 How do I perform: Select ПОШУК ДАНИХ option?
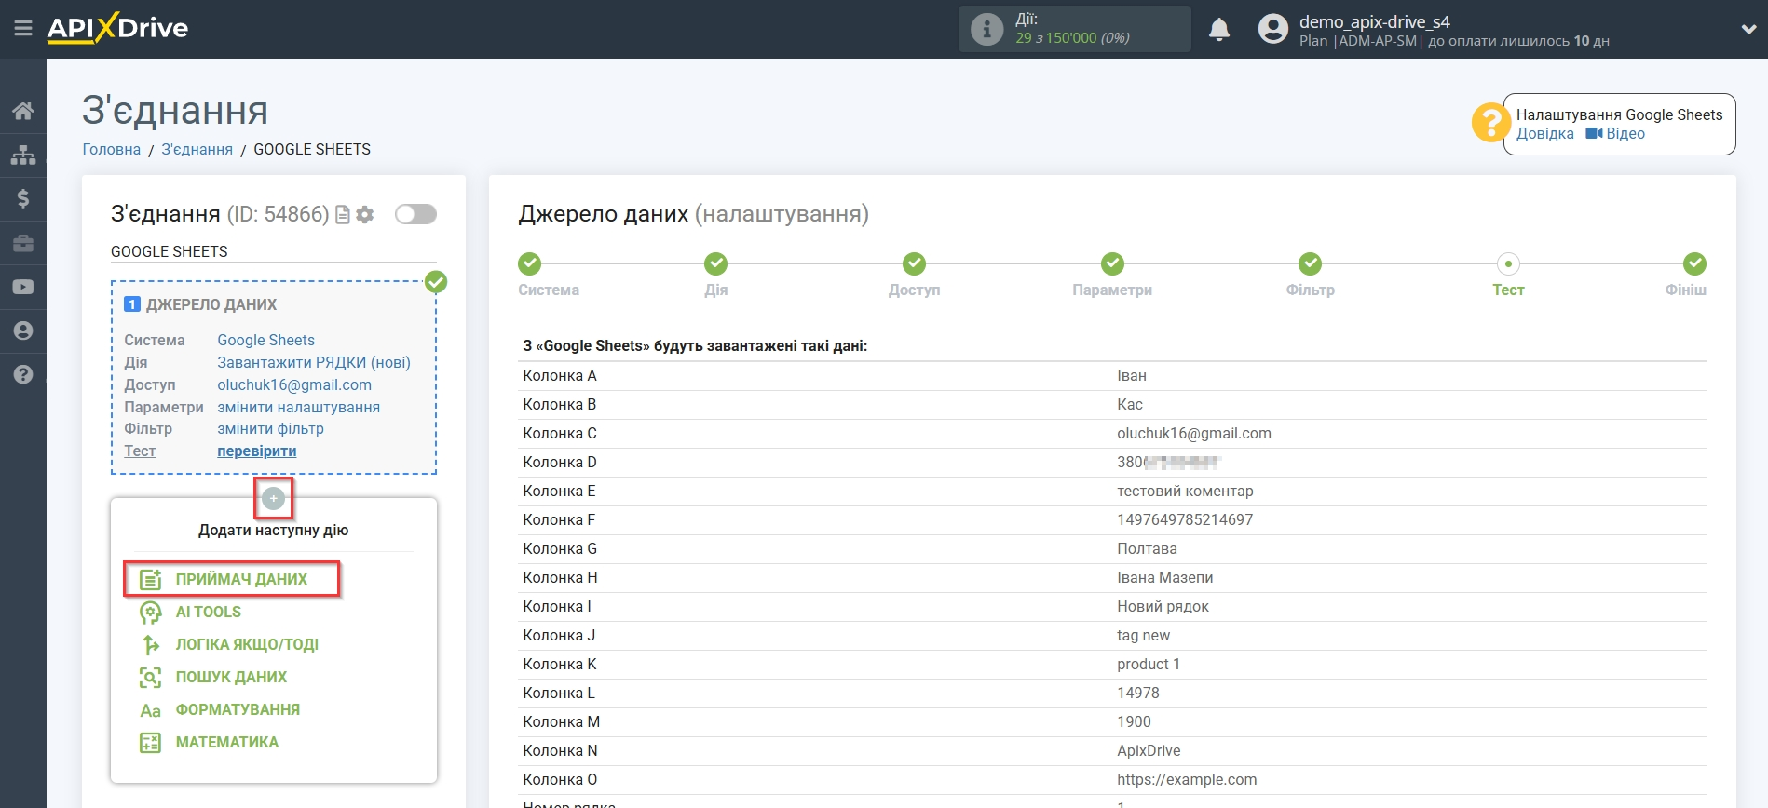click(x=231, y=677)
